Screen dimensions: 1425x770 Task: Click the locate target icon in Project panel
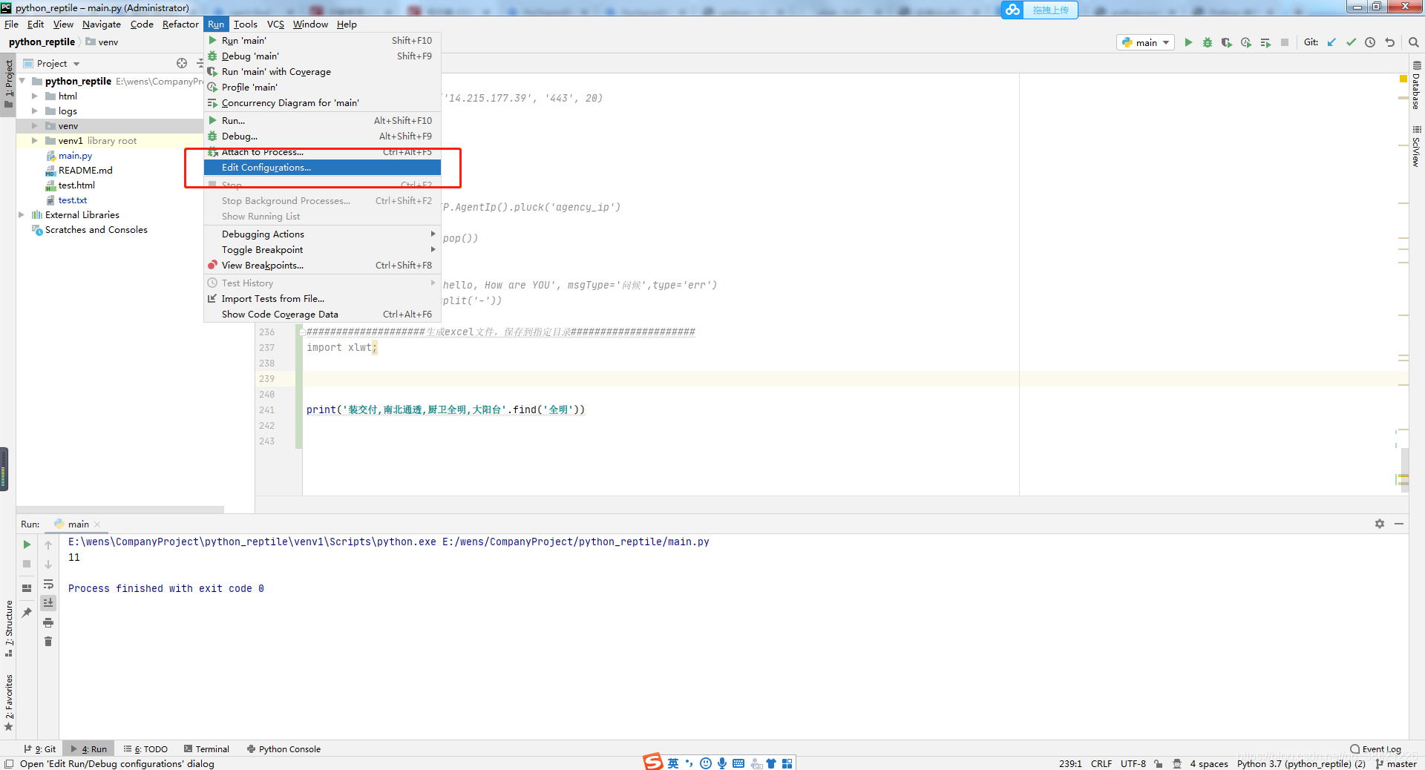(x=182, y=63)
